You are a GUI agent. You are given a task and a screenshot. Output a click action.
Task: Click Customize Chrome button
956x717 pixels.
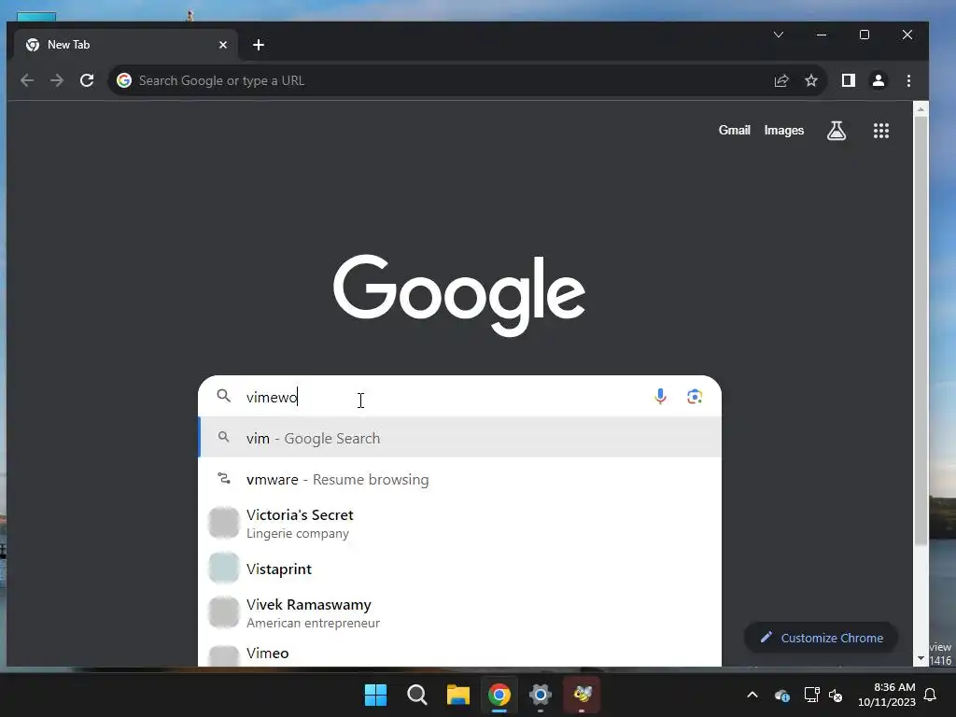[x=822, y=638]
